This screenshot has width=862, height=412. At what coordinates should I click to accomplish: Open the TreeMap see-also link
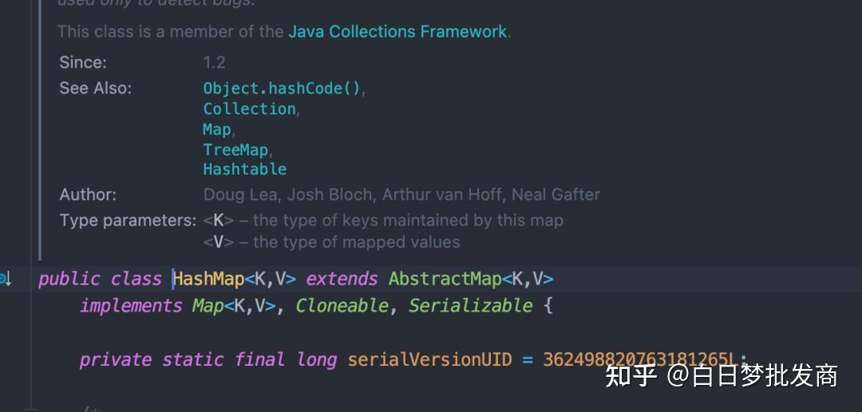click(x=236, y=149)
